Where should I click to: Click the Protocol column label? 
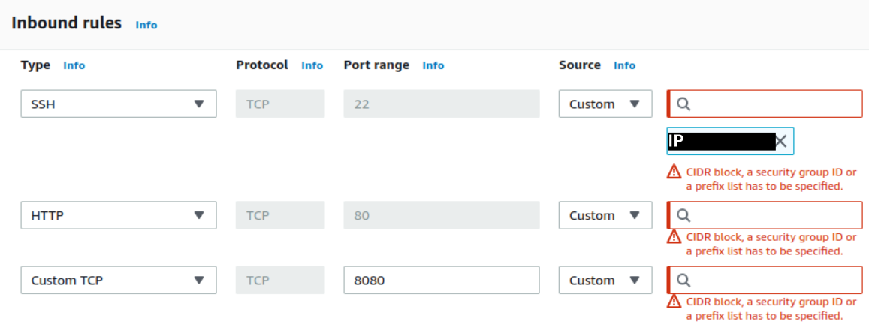click(x=262, y=64)
